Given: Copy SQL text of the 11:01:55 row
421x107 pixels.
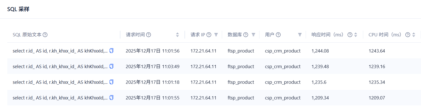Looking at the screenshot, I should point(111,97).
